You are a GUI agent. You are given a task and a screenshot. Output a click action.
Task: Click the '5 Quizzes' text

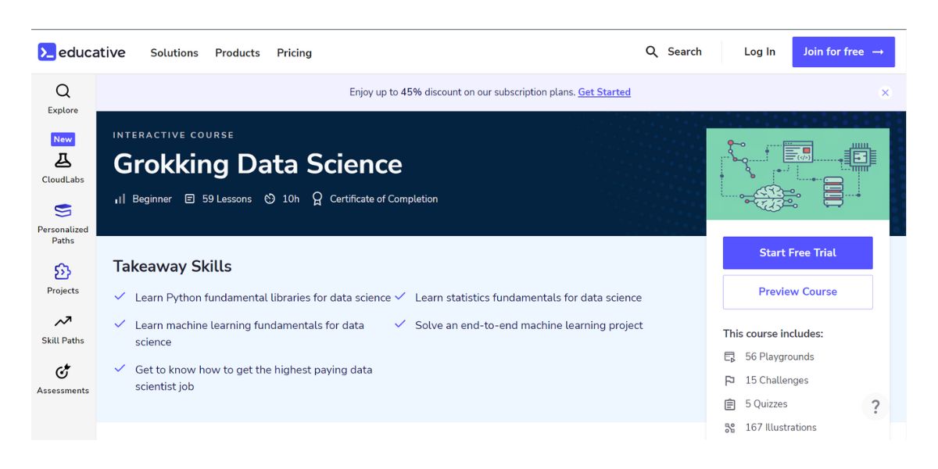point(766,404)
